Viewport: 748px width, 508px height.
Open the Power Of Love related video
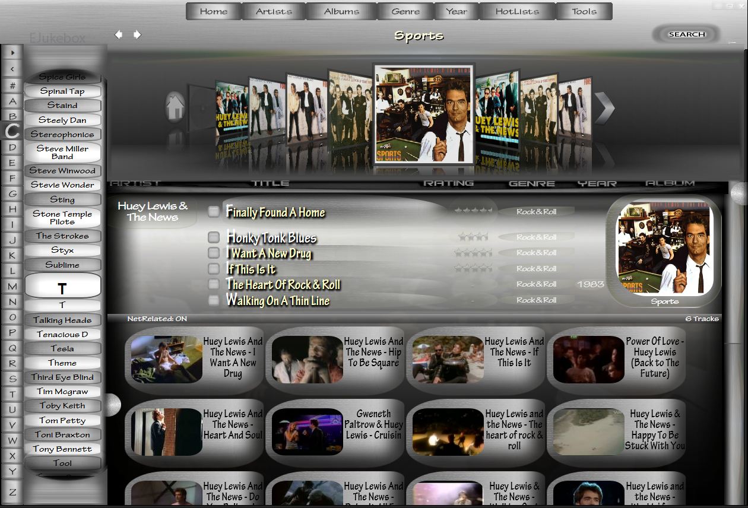click(x=616, y=360)
